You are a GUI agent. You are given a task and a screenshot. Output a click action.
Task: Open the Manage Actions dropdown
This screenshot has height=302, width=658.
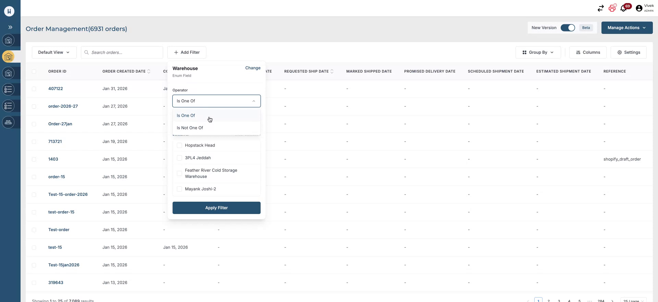(626, 28)
